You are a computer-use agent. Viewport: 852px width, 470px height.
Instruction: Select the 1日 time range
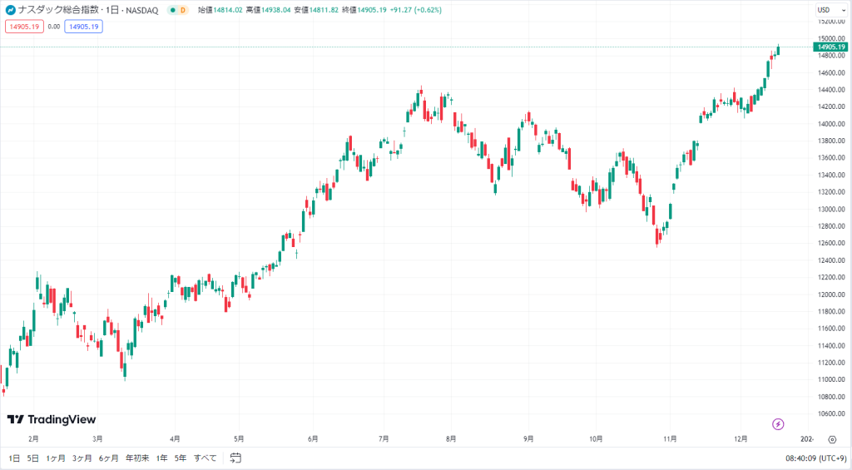15,458
